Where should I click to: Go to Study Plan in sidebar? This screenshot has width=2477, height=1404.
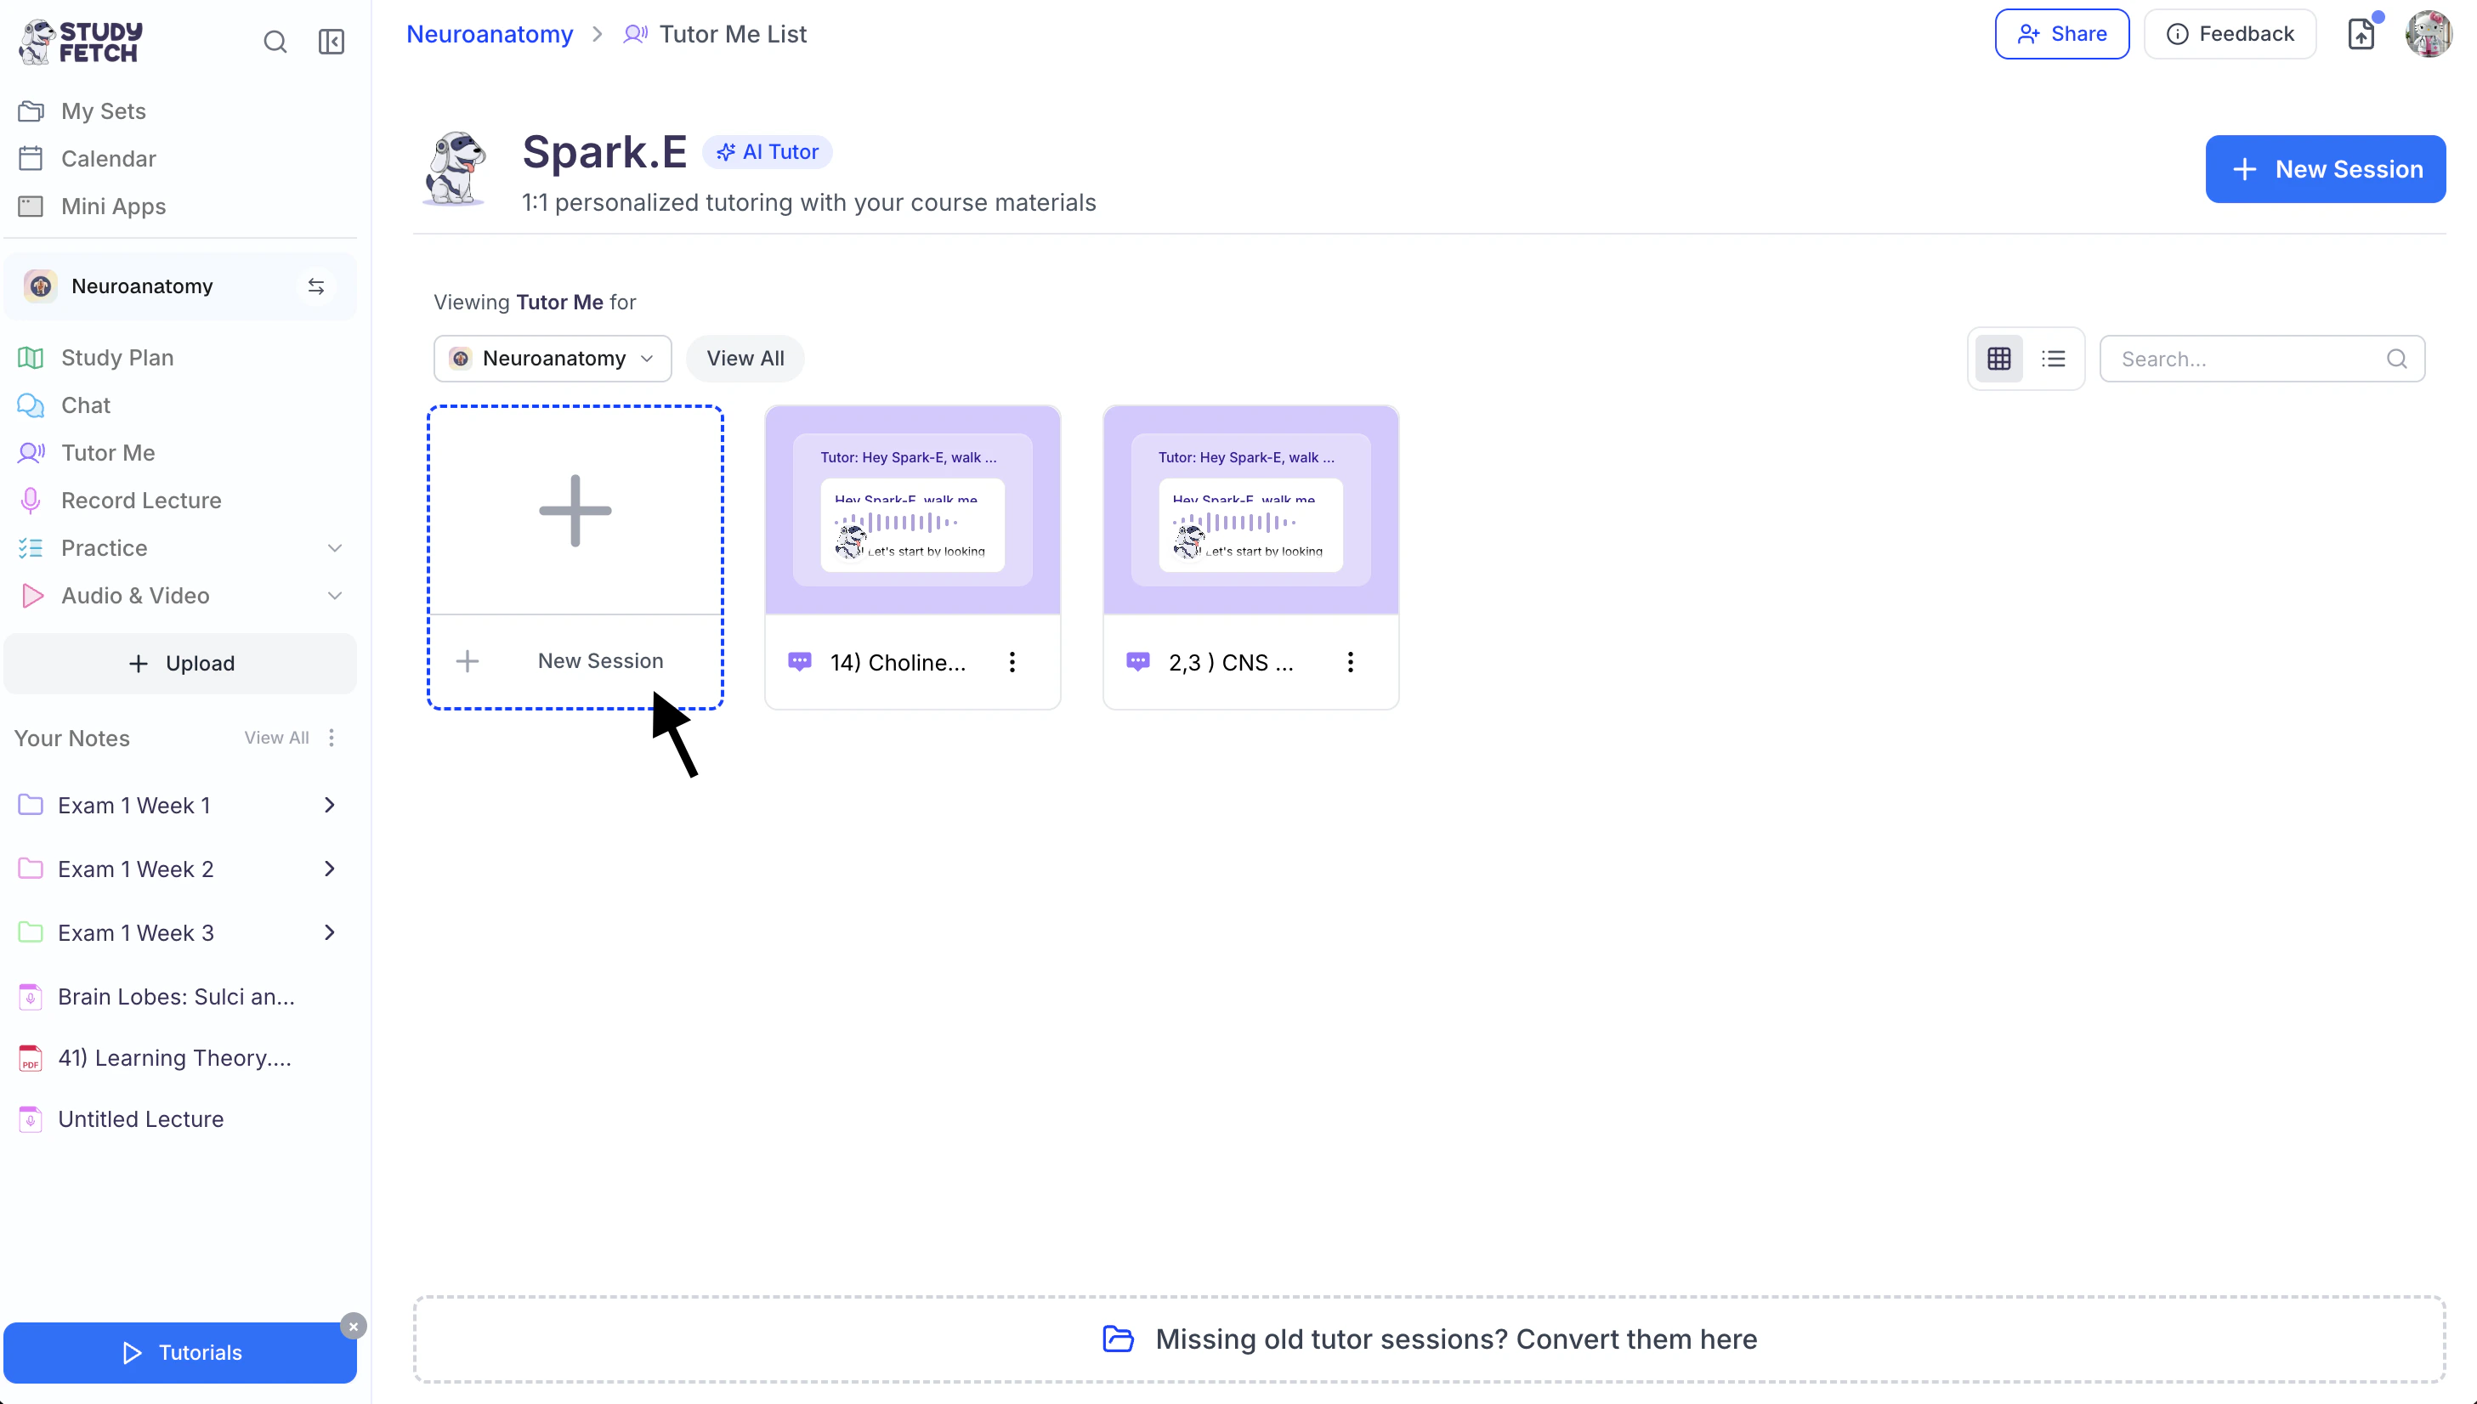[x=116, y=358]
